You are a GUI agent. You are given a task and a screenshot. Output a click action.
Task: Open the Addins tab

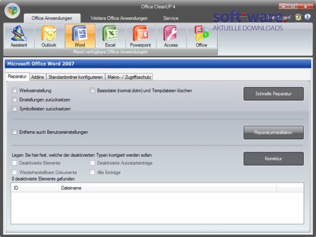[x=37, y=77]
